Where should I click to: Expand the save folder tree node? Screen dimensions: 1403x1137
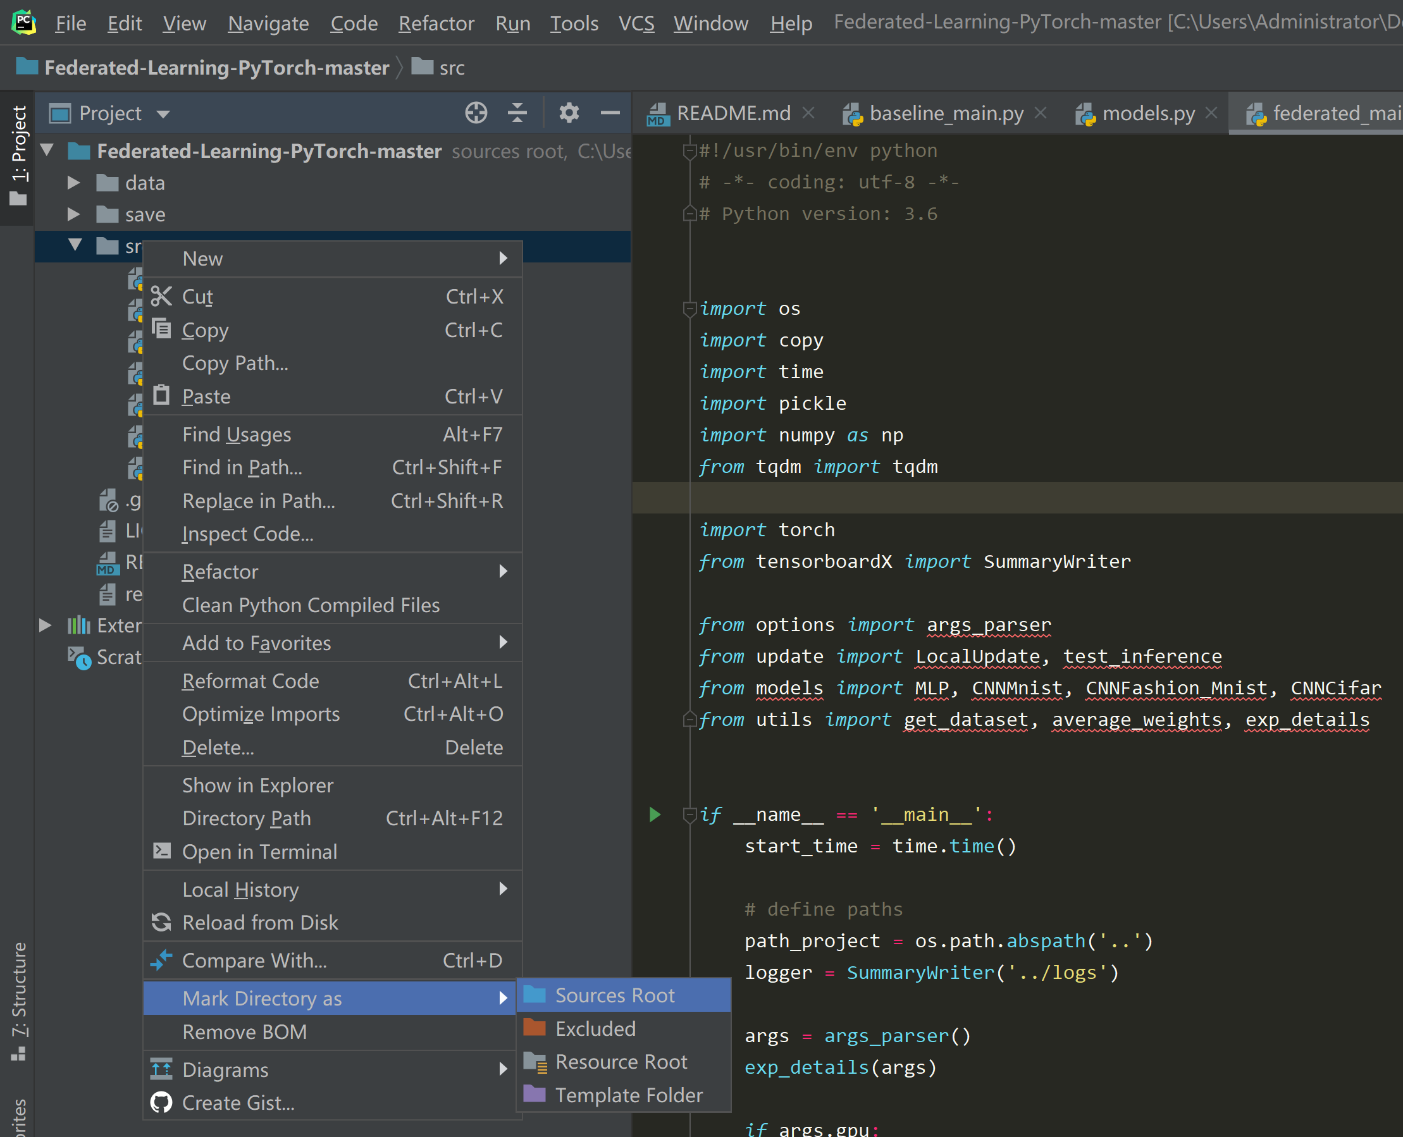click(x=73, y=214)
